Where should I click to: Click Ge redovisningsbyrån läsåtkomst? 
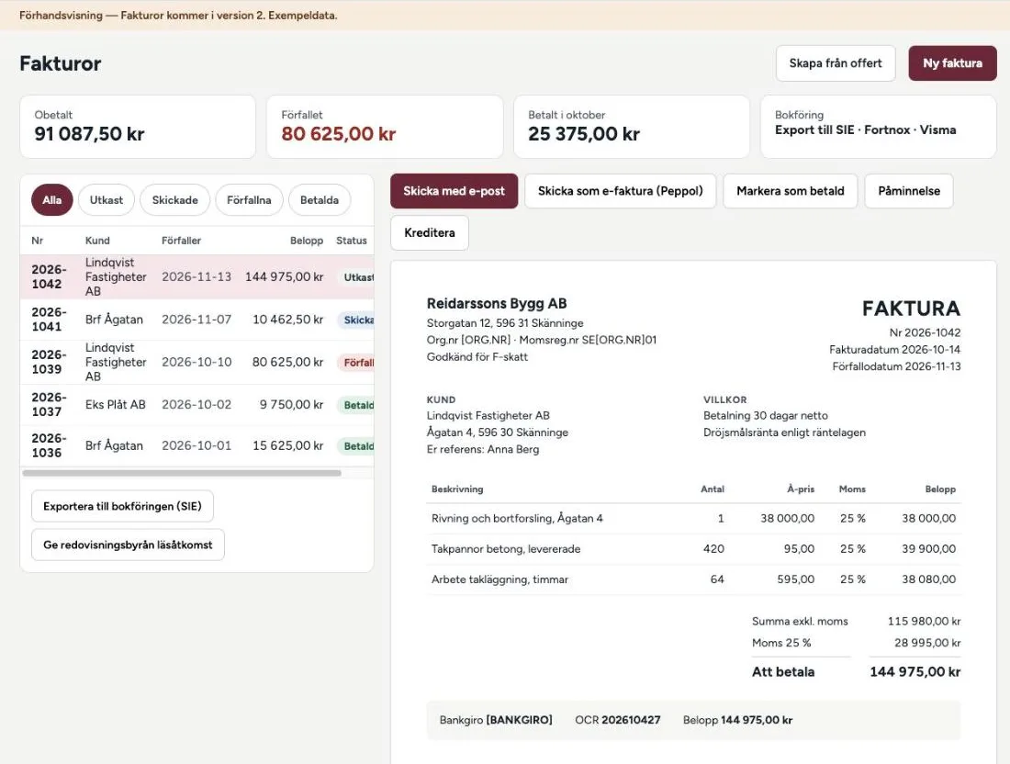click(128, 545)
